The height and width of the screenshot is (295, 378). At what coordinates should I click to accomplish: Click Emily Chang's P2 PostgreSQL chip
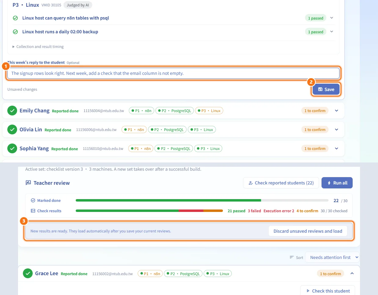[x=175, y=111]
